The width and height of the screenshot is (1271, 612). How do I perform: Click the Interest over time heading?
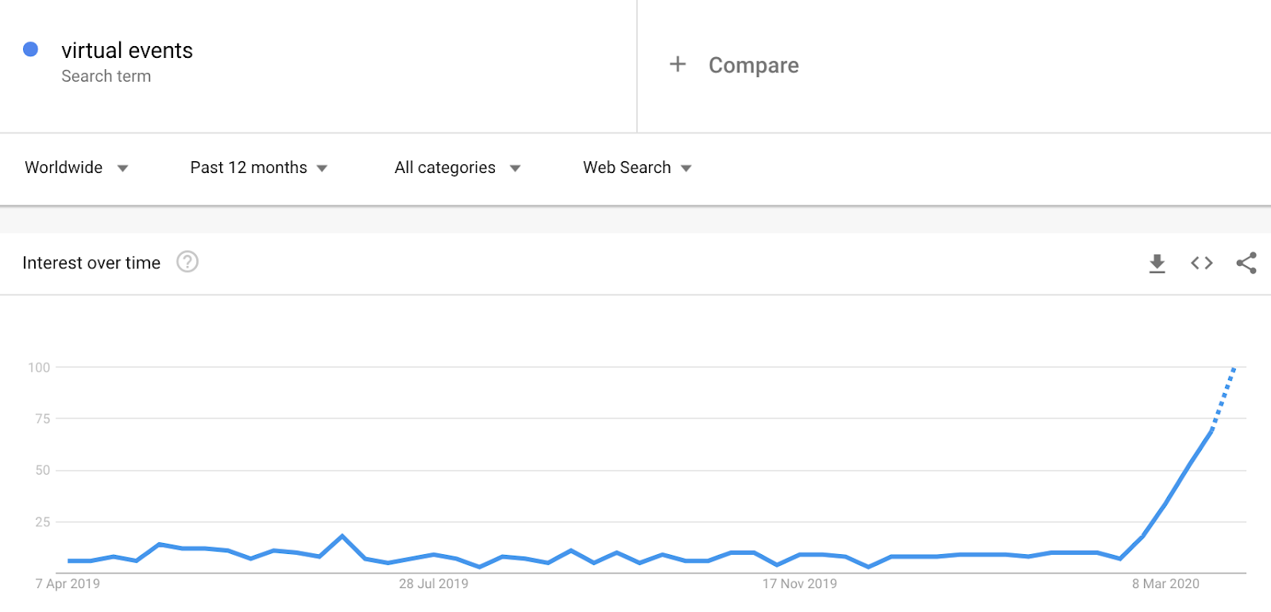coord(91,263)
